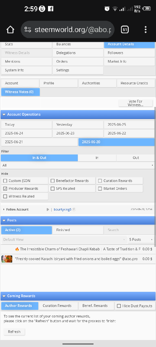
Task: Click the reputation 81 badge next to bountyking5
Action: point(74,209)
